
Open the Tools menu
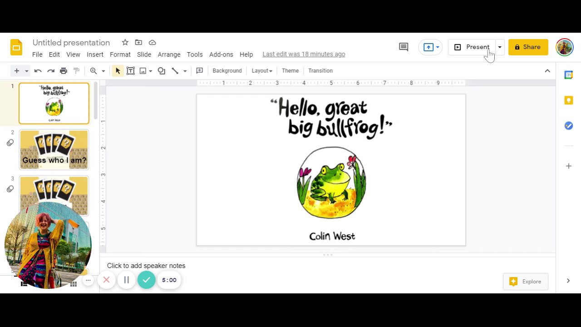point(195,54)
